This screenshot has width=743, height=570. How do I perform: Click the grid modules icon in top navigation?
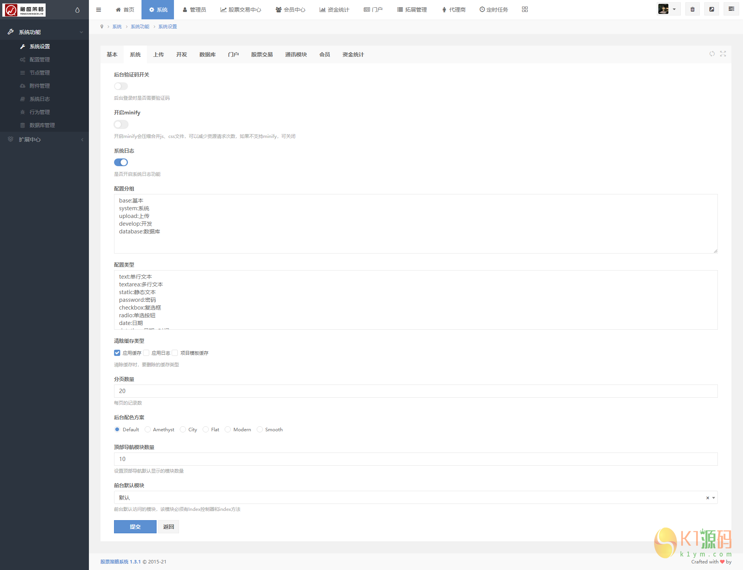[525, 9]
